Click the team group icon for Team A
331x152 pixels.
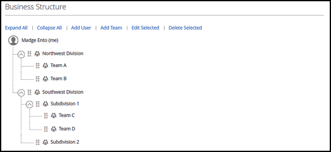(x=46, y=65)
